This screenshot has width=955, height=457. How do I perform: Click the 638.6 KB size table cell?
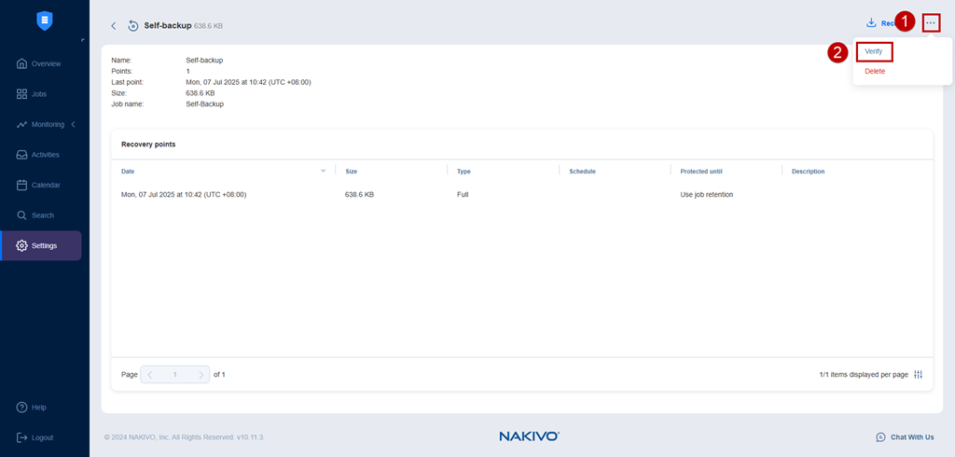click(359, 195)
